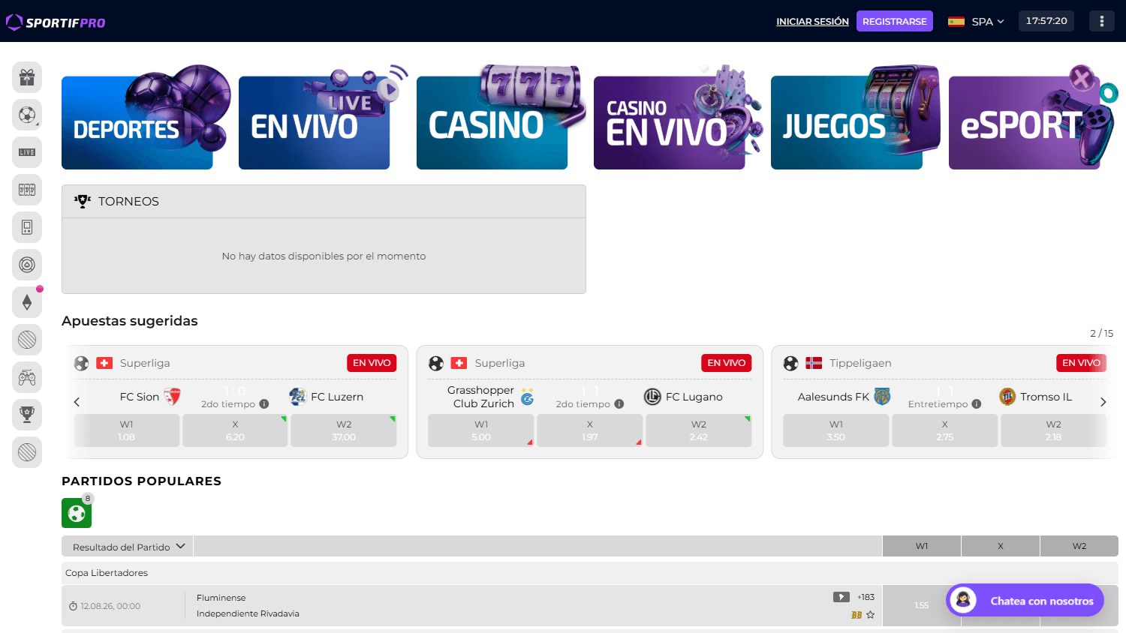Click the BB bet builder icon for Fluminense
Screen dimensions: 1126x633
[857, 615]
